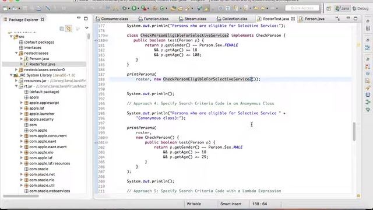The height and width of the screenshot is (210, 373).
Task: Click the Open Type toolbar icon
Action: (x=173, y=8)
